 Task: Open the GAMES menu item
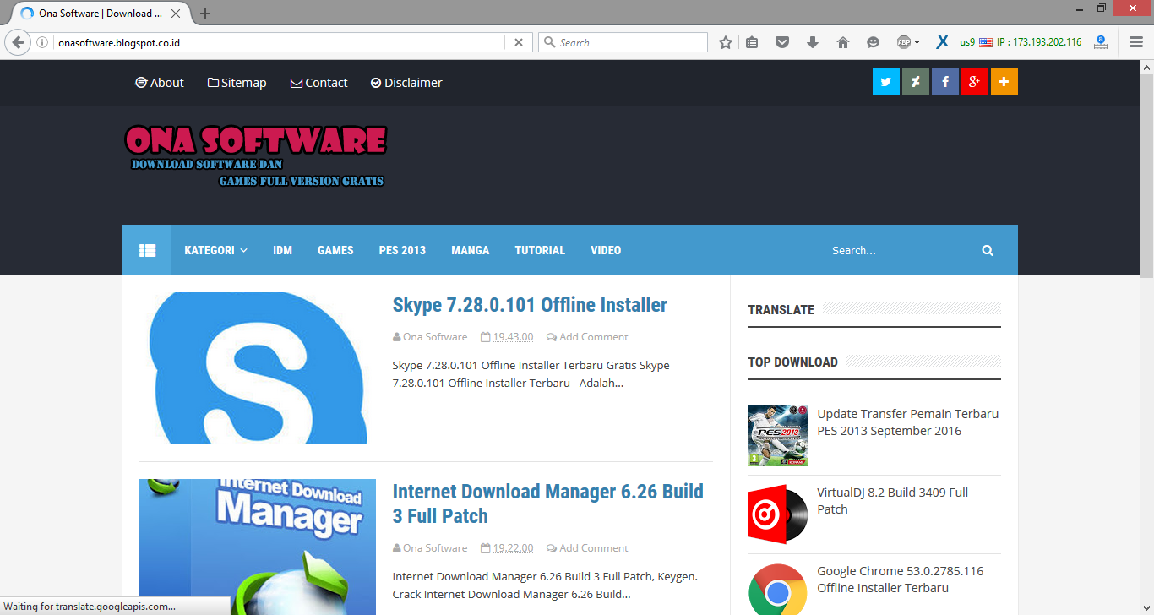point(335,250)
